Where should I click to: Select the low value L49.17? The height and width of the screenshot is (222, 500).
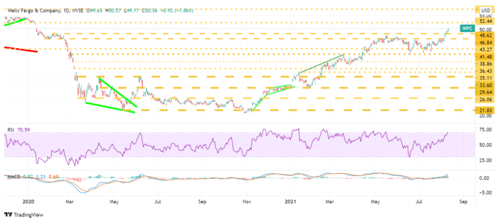pos(131,11)
